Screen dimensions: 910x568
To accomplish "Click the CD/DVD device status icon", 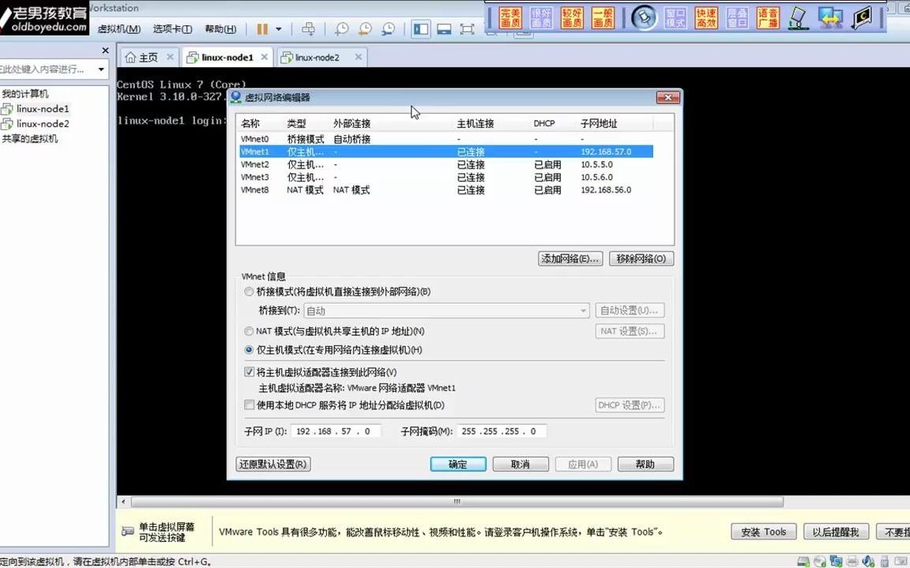I will pos(818,561).
